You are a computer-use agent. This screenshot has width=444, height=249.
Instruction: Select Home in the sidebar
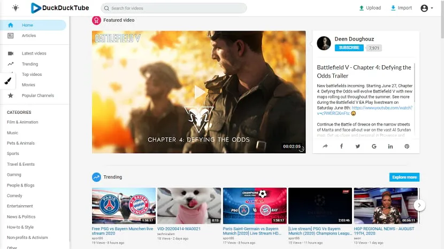(33, 25)
